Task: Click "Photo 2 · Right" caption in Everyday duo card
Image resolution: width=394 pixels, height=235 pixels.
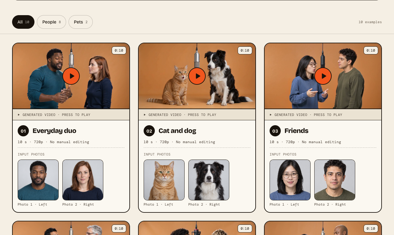Action: 78,204
